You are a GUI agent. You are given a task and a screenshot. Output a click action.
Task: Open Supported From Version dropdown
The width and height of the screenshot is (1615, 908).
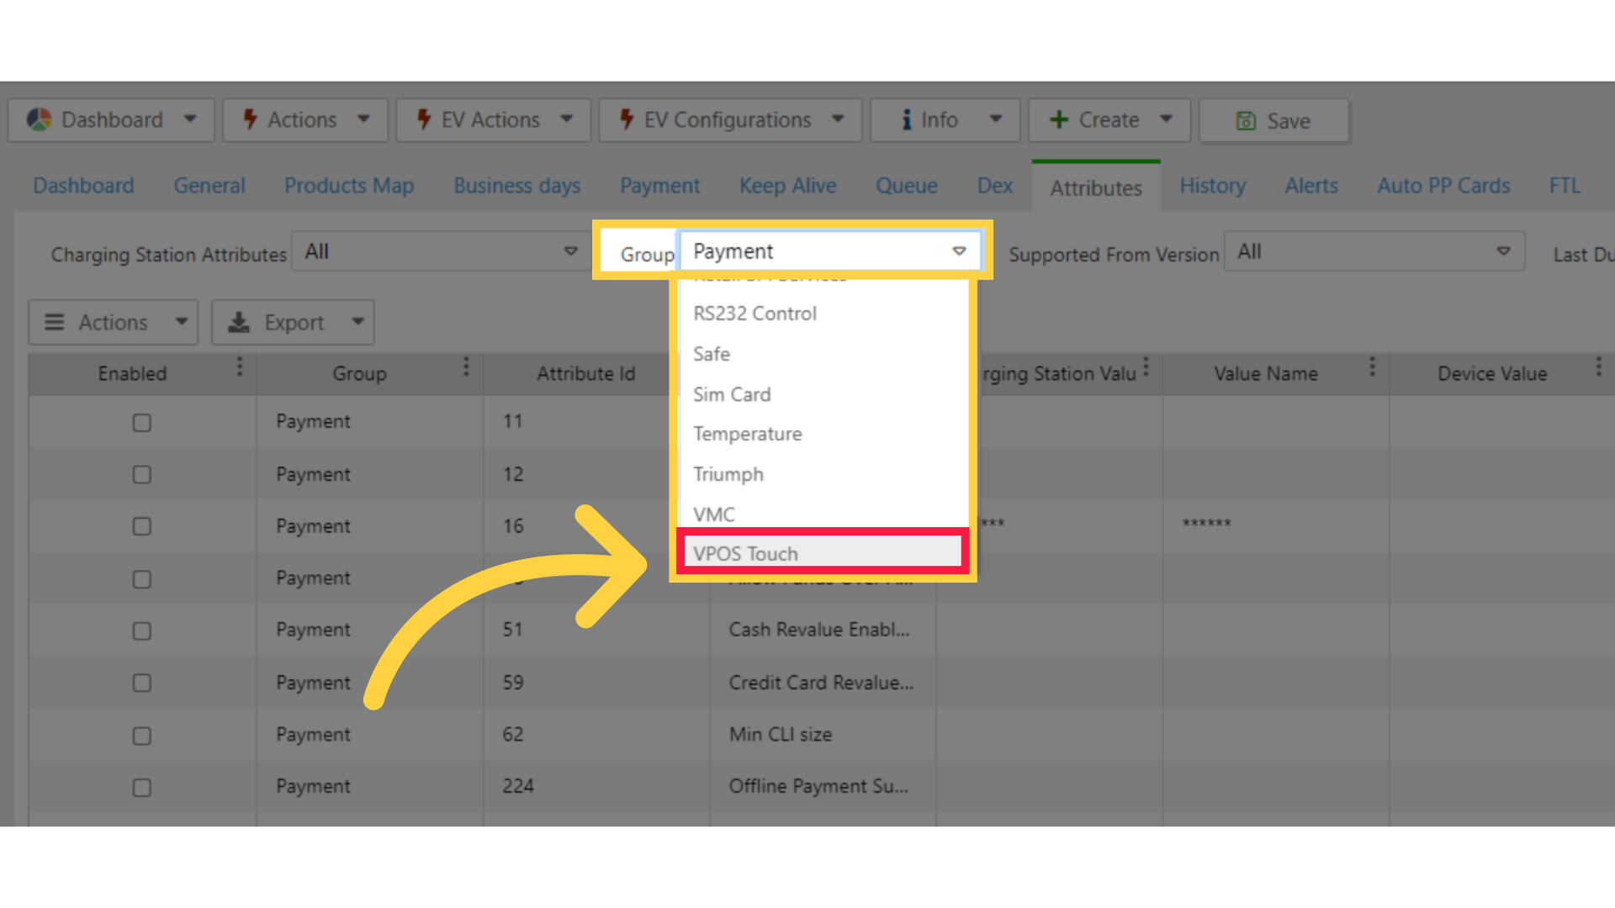tap(1374, 251)
